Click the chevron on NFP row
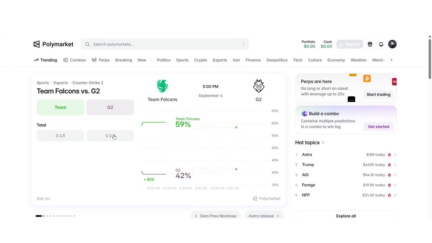The height and width of the screenshot is (243, 432). click(395, 195)
